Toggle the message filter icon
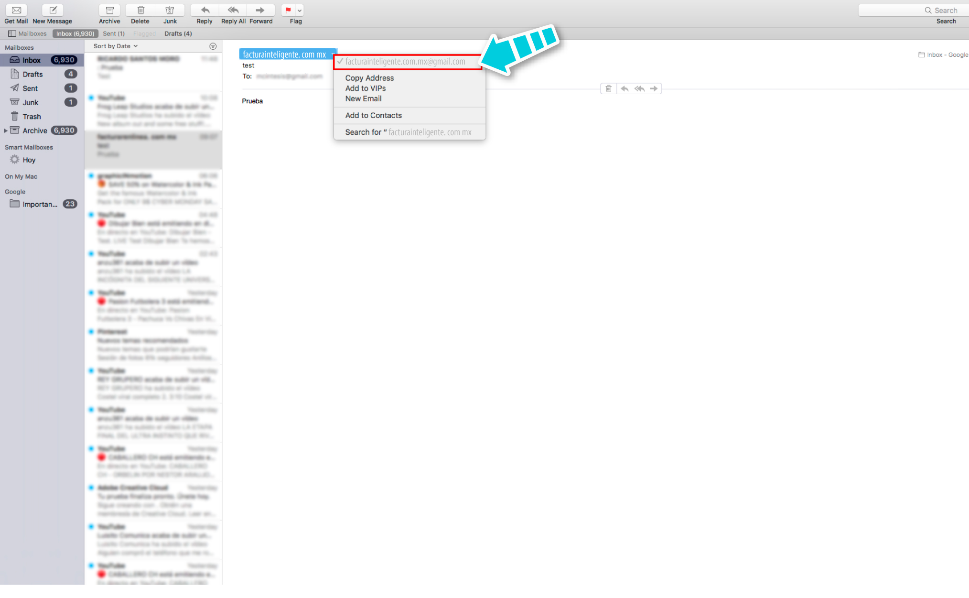Image resolution: width=969 pixels, height=598 pixels. point(213,46)
